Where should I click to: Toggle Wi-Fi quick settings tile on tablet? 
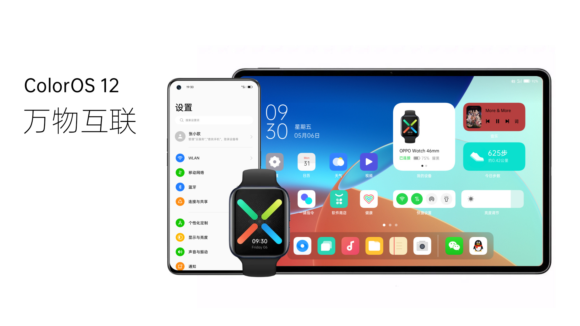point(404,199)
